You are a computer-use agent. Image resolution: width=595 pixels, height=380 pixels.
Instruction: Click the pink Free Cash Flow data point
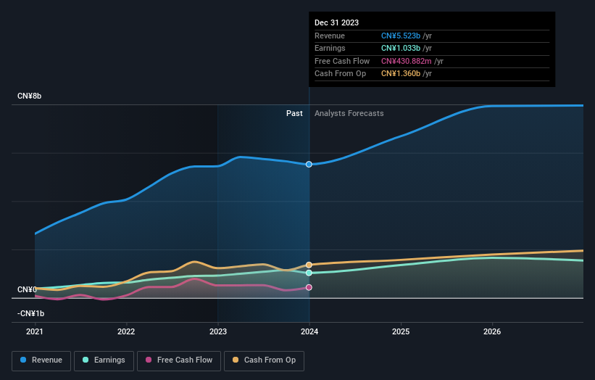coord(309,287)
